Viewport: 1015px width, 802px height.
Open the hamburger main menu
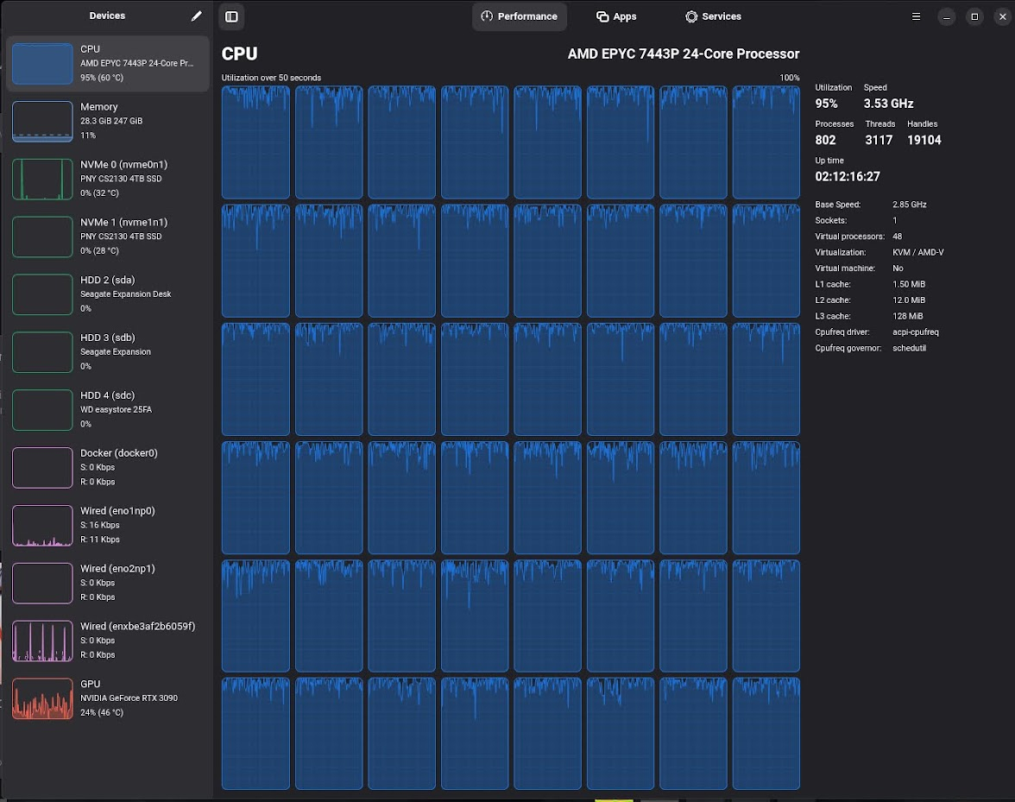[x=917, y=16]
